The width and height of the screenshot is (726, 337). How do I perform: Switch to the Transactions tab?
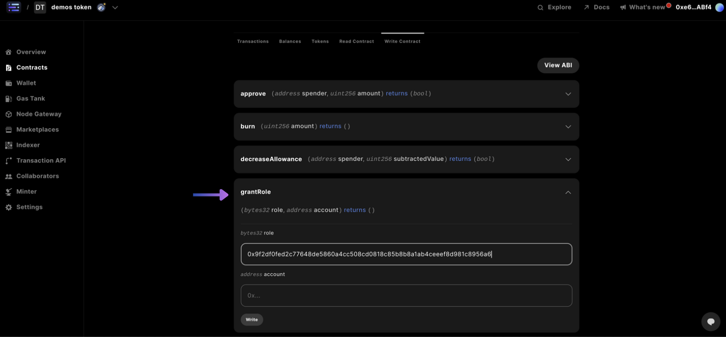(x=253, y=42)
